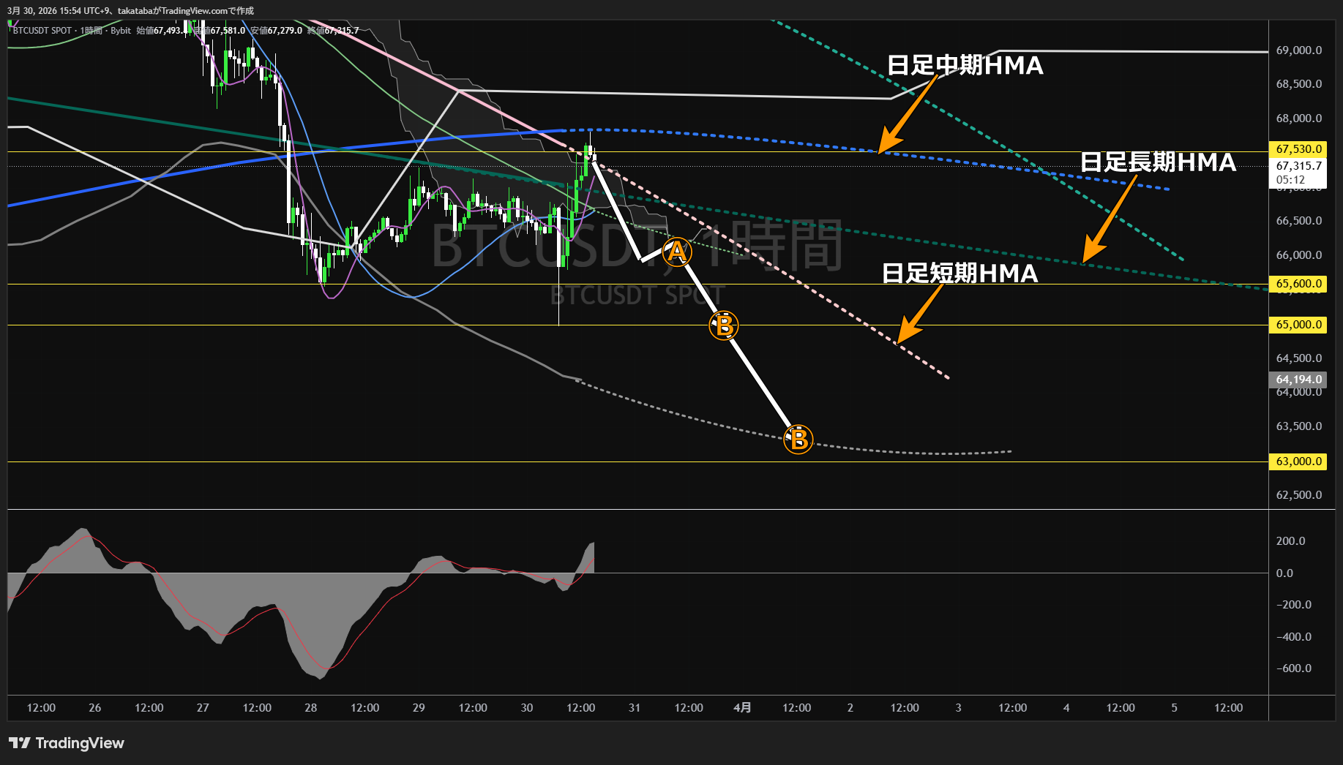This screenshot has width=1343, height=765.
Task: Click the yellow 65,000.0 price label
Action: point(1298,325)
